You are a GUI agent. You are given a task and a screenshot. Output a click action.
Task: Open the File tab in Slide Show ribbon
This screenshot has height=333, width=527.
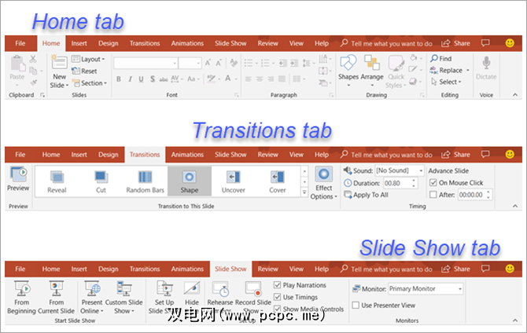[x=20, y=269]
